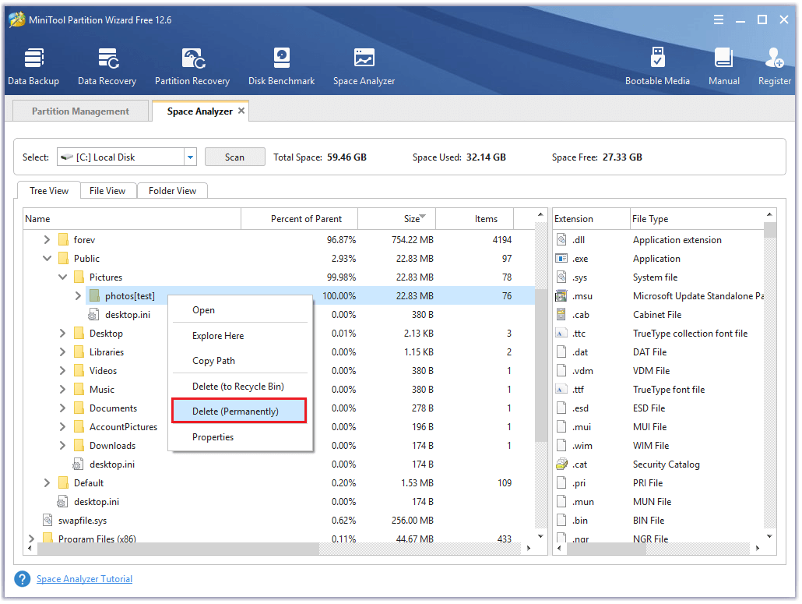This screenshot has height=604, width=802.
Task: Expand the forev folder
Action: (47, 239)
